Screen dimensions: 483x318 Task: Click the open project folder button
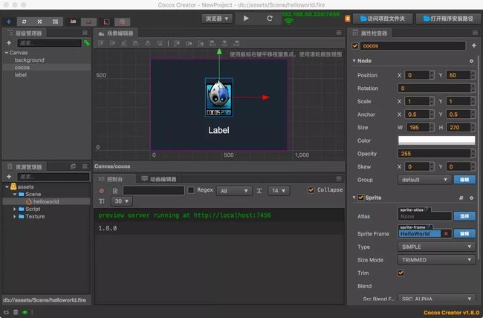click(383, 19)
